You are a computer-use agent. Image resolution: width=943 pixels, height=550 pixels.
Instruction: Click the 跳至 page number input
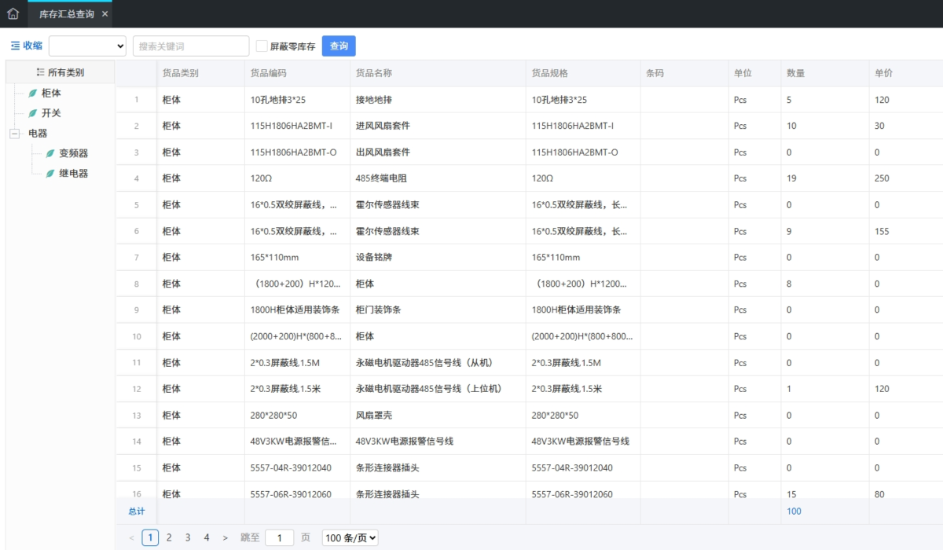point(279,538)
